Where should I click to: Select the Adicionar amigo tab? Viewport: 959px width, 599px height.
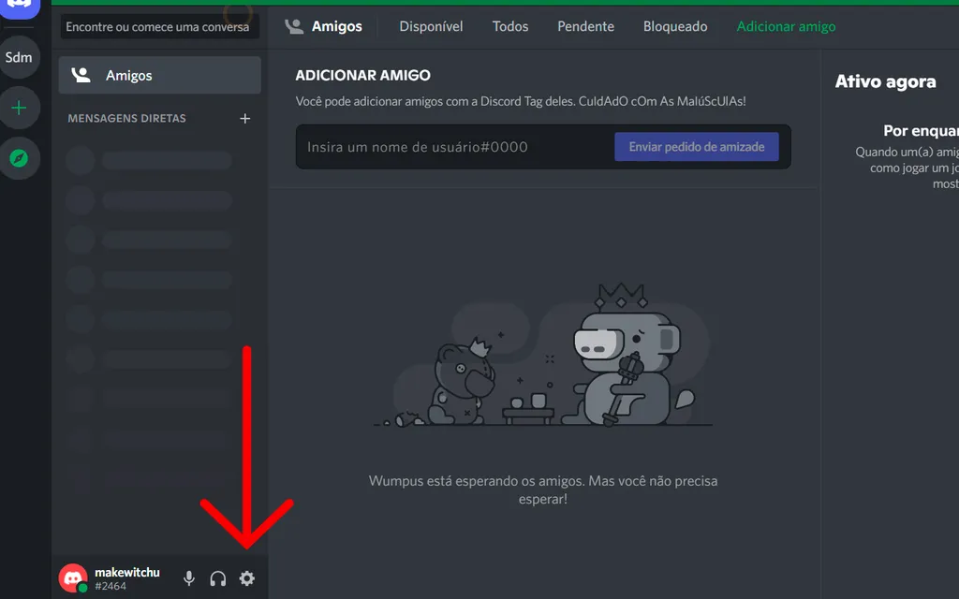[786, 26]
